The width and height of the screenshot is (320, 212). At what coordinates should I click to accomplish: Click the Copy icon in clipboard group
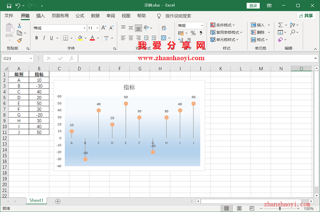point(19,33)
